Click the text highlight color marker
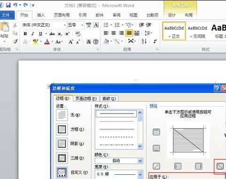Viewport: 226px width, 179px height. coord(35,41)
